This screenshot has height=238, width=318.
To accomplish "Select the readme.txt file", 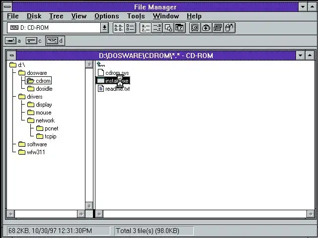I will pyautogui.click(x=114, y=89).
